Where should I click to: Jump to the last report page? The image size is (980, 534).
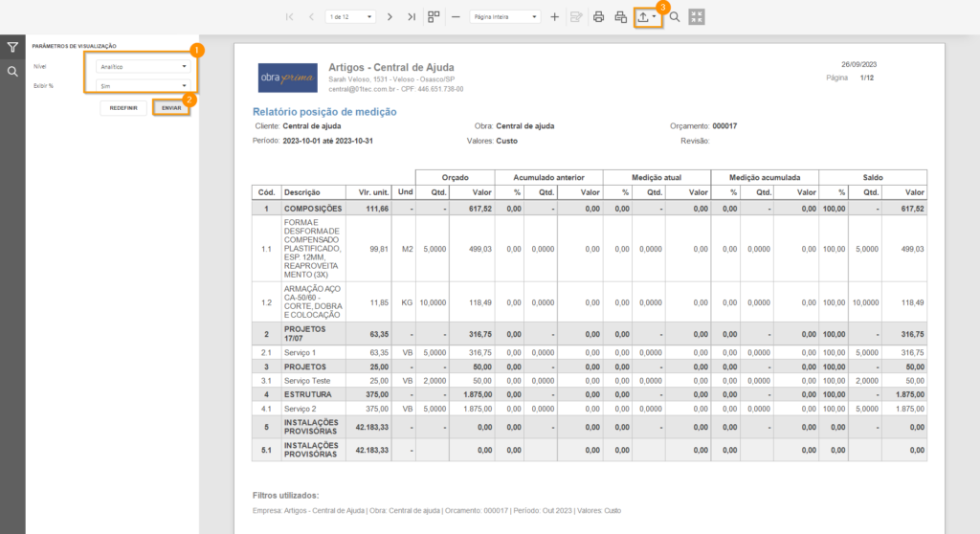click(x=412, y=17)
